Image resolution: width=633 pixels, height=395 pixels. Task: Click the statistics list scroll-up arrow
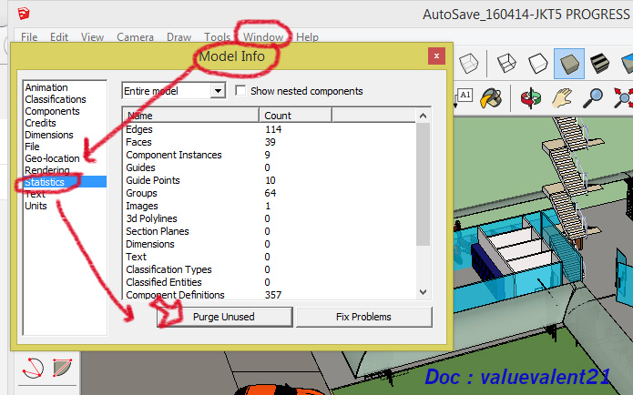[x=424, y=116]
